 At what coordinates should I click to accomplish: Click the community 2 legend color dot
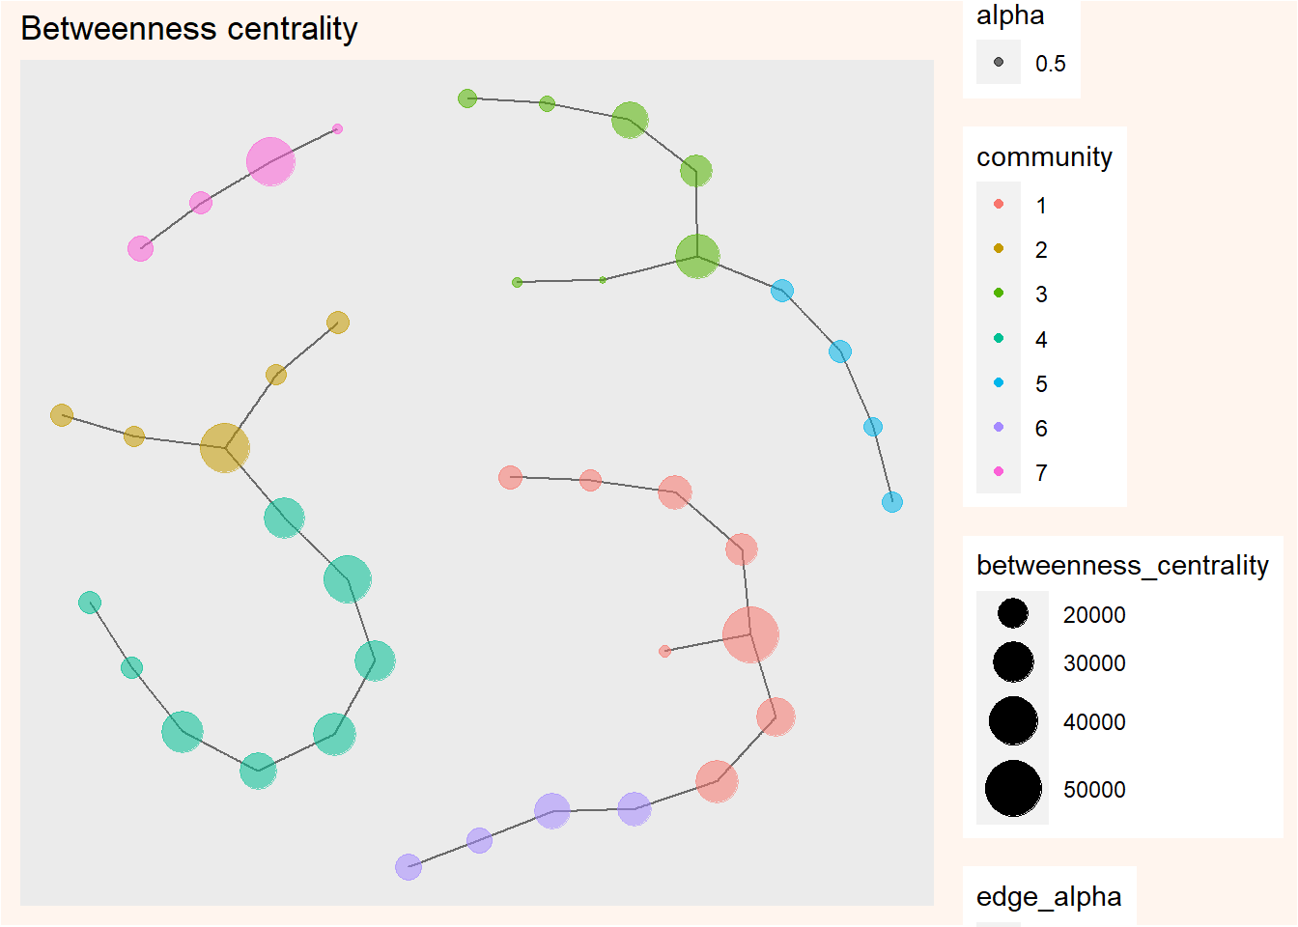(x=999, y=248)
